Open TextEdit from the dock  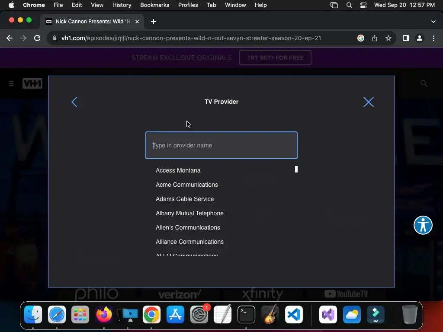pyautogui.click(x=223, y=315)
